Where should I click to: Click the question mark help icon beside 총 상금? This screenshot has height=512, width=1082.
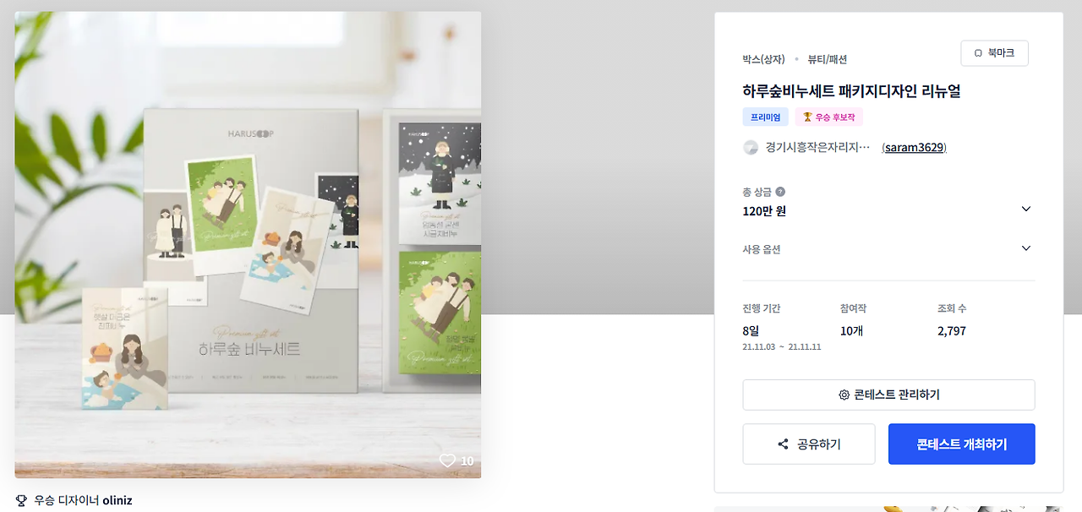tap(780, 192)
